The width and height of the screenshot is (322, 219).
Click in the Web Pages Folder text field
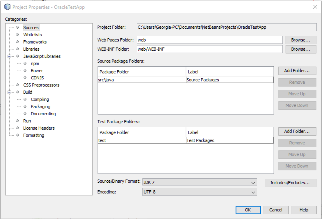click(x=210, y=40)
